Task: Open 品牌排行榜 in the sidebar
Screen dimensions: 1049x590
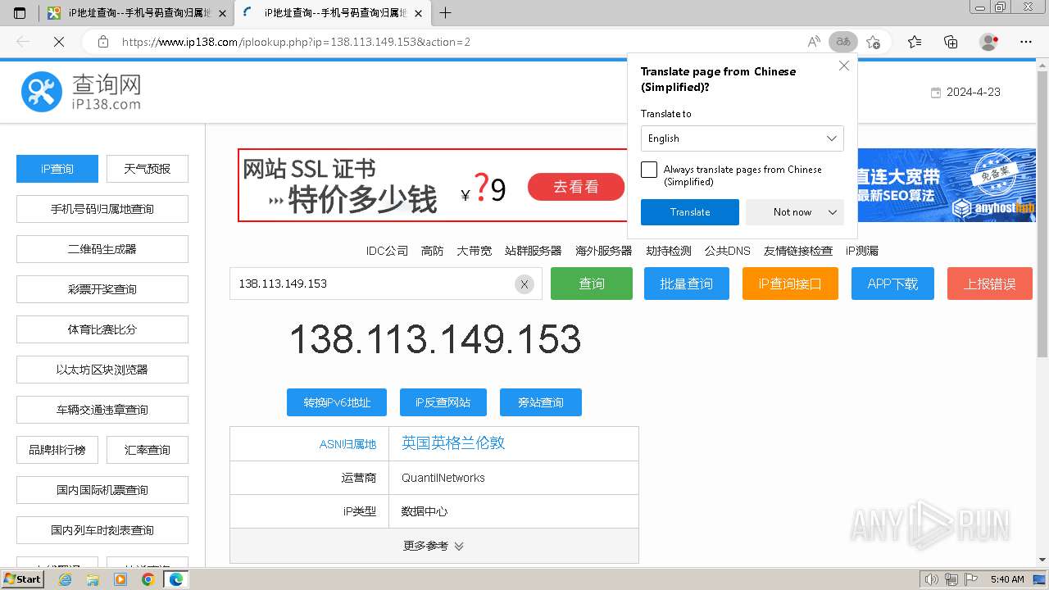Action: pos(57,450)
